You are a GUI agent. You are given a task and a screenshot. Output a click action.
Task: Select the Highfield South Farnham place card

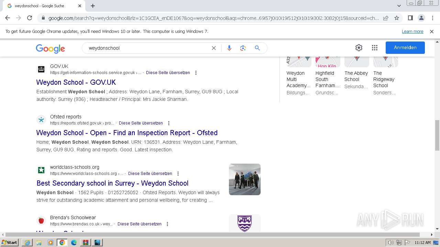click(x=328, y=76)
